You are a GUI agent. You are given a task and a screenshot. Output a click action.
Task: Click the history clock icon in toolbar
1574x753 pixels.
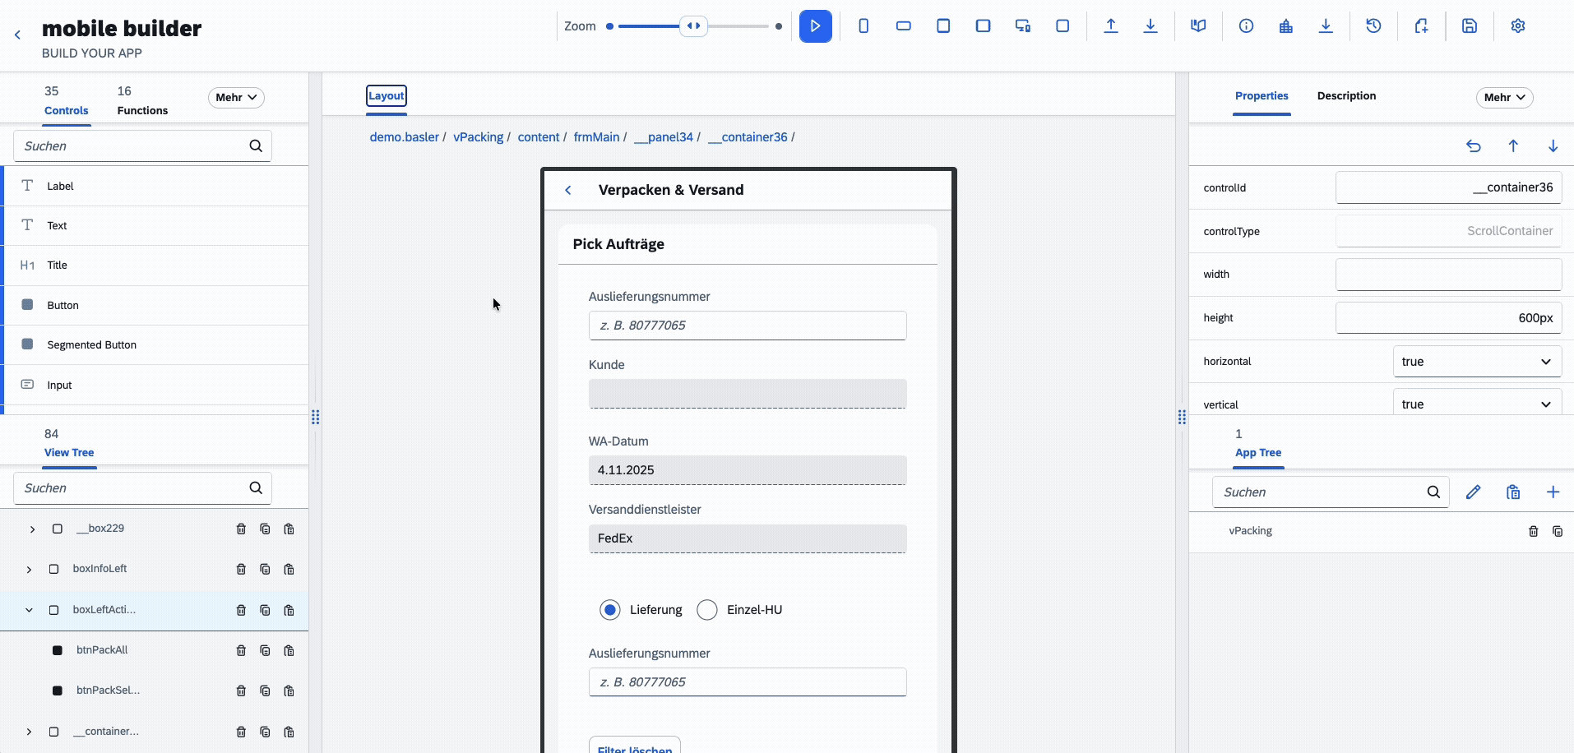[1373, 26]
